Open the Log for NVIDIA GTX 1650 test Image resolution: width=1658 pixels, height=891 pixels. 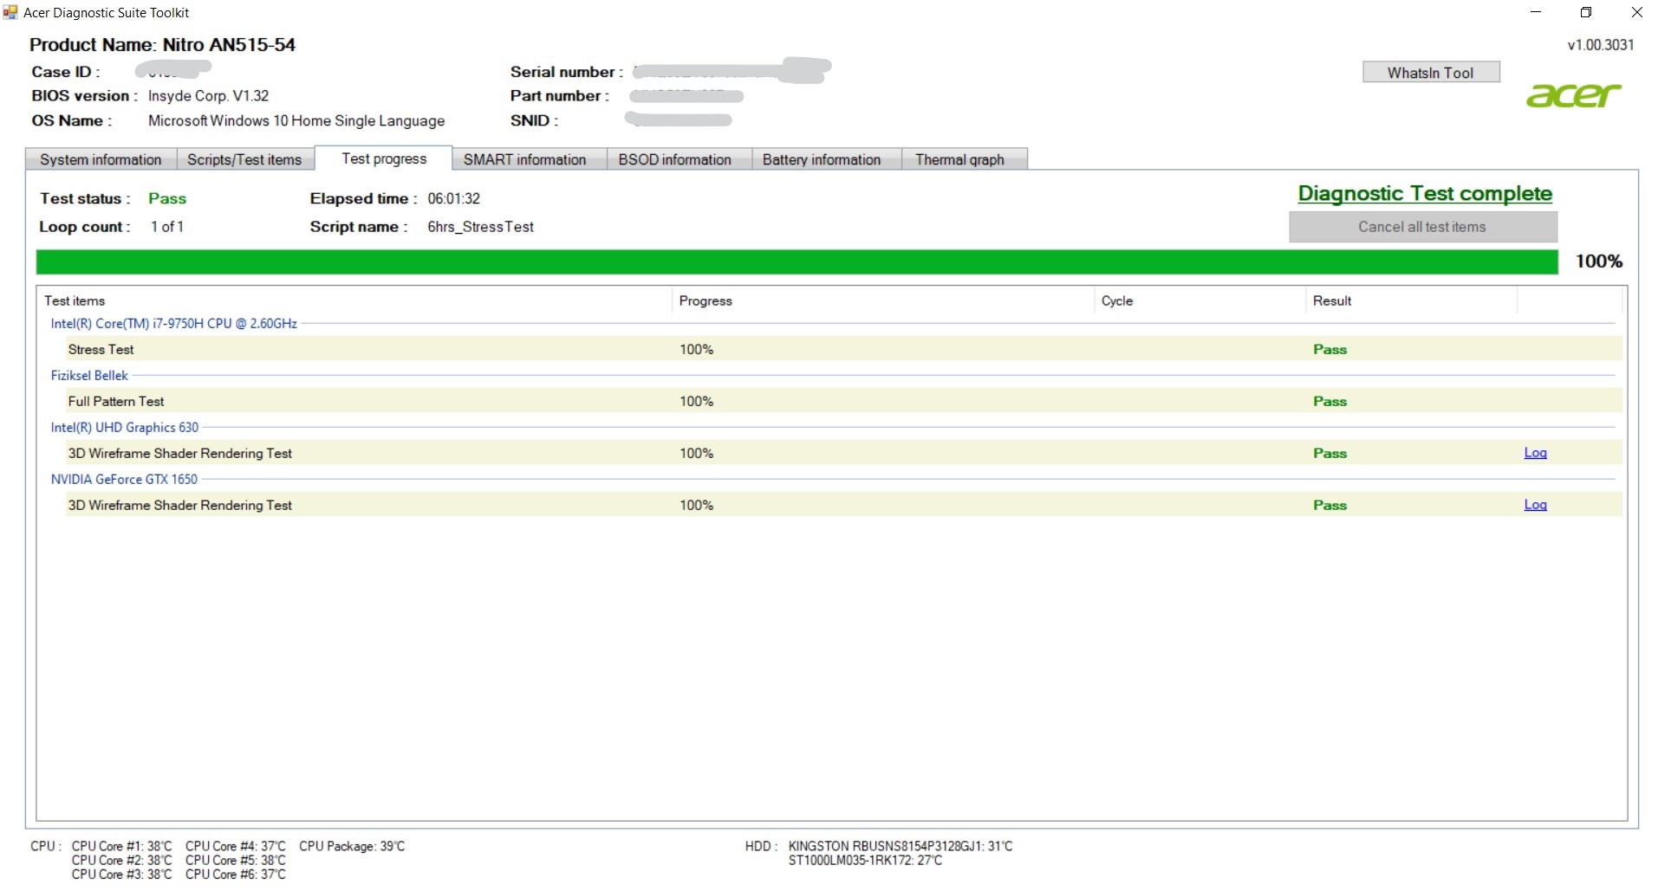click(1535, 505)
